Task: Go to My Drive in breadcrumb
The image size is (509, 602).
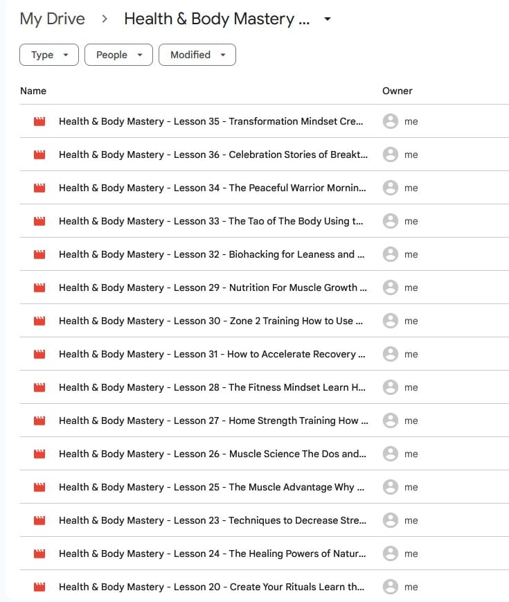Action: click(x=52, y=19)
